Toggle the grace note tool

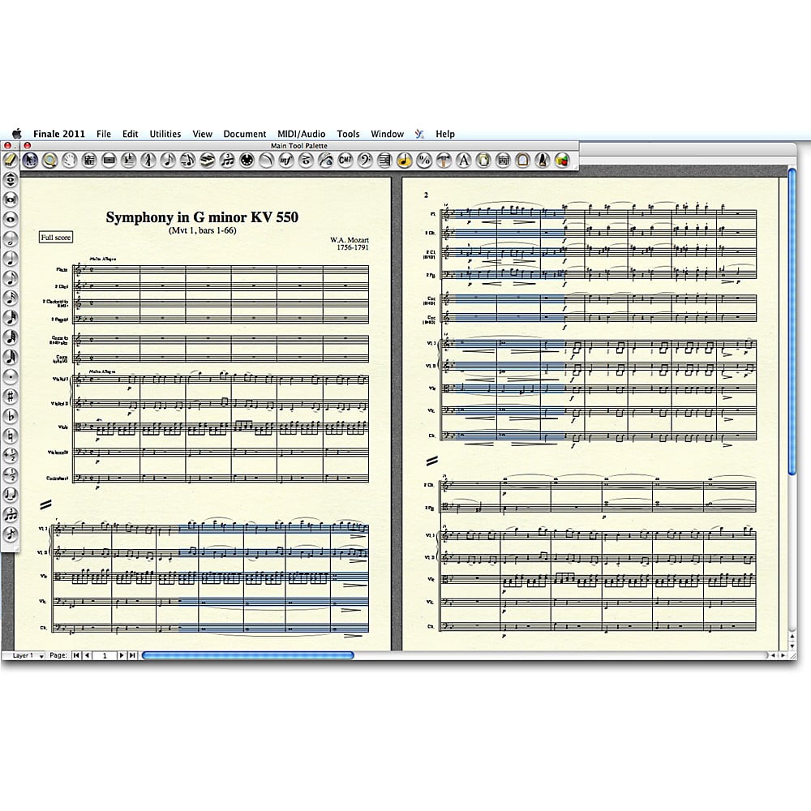[x=11, y=534]
